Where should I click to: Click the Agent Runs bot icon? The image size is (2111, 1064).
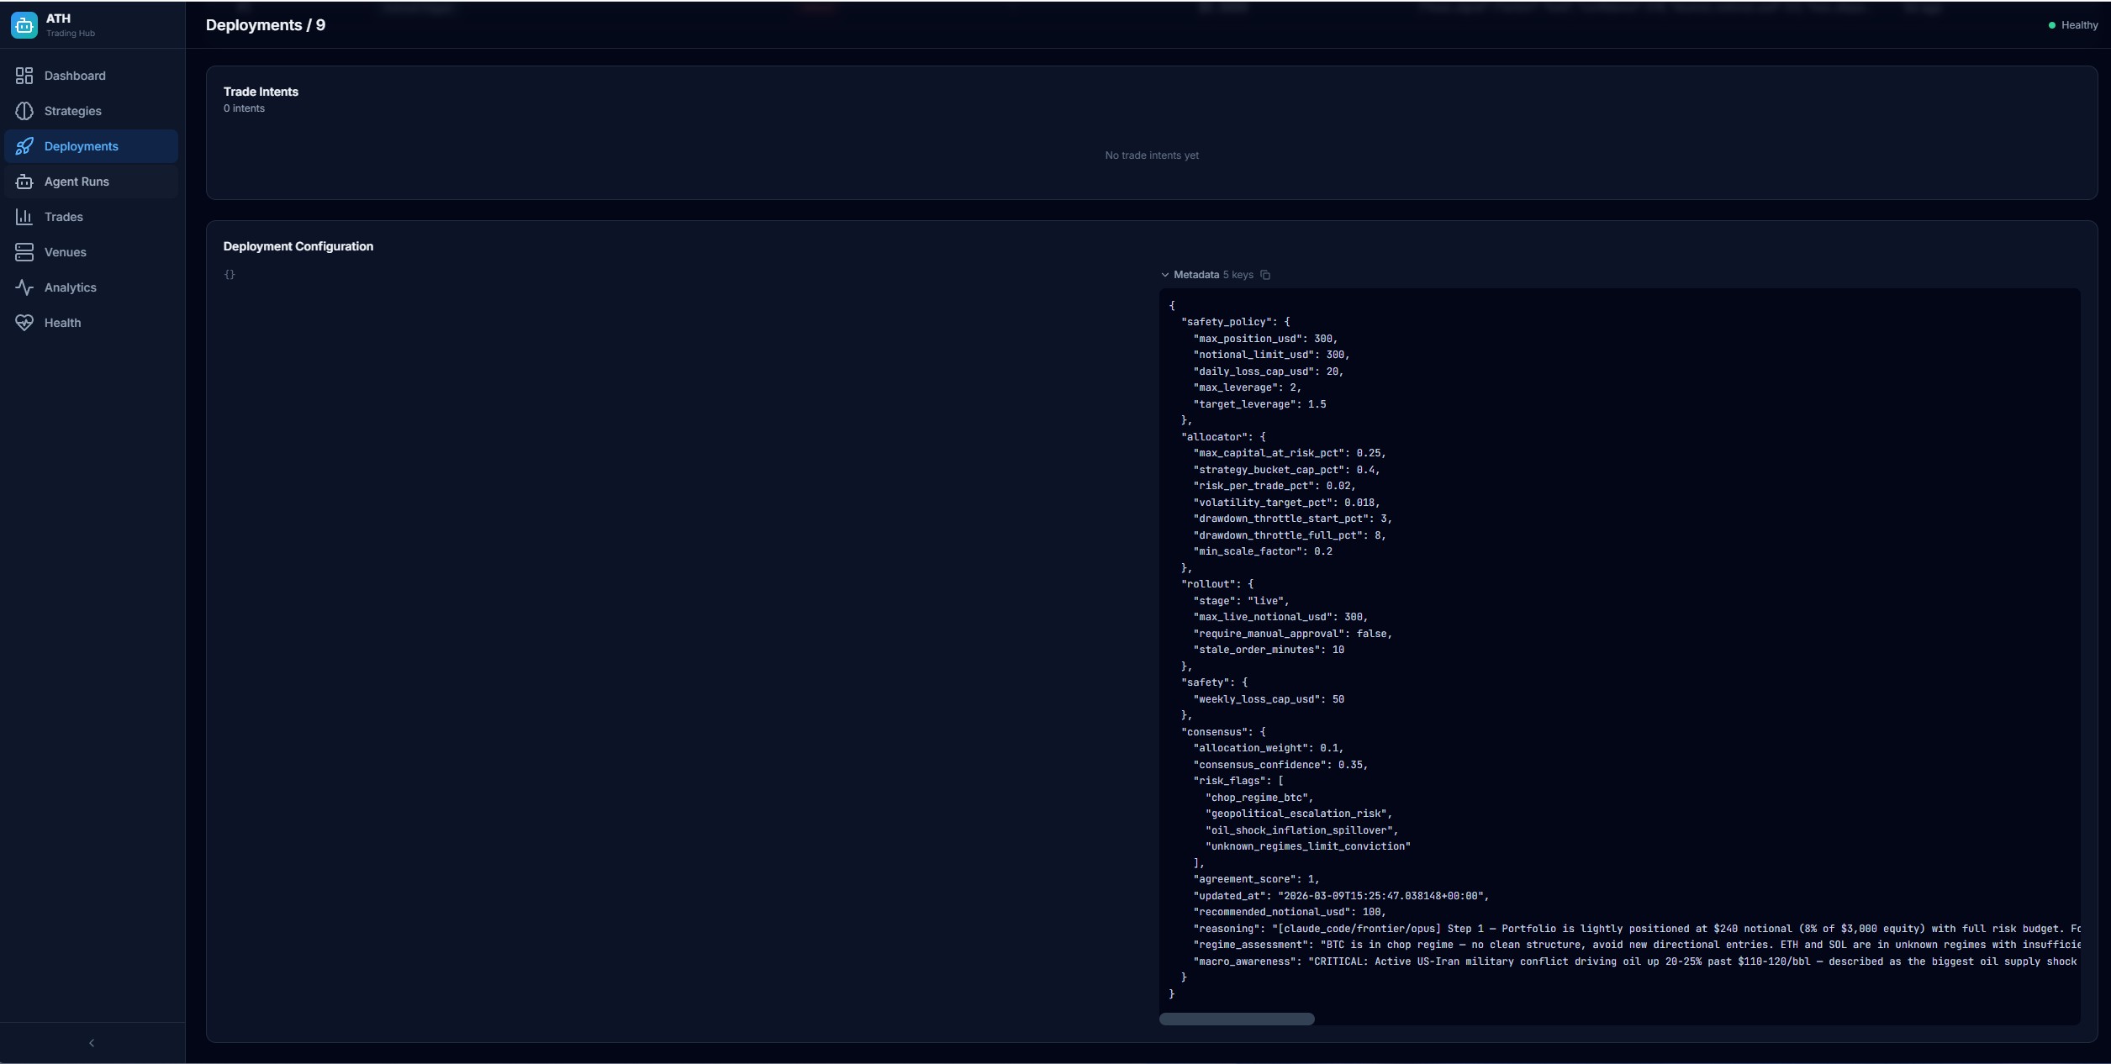(24, 182)
